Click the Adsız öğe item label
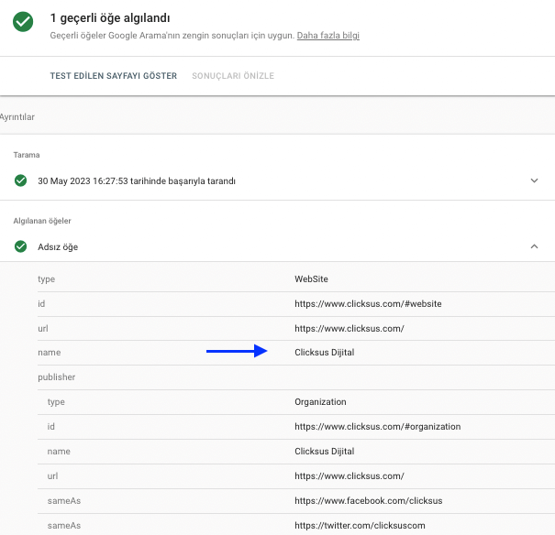 pos(58,247)
